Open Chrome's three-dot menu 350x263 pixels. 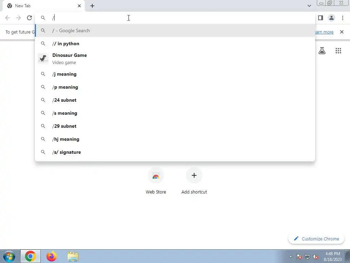pyautogui.click(x=342, y=18)
